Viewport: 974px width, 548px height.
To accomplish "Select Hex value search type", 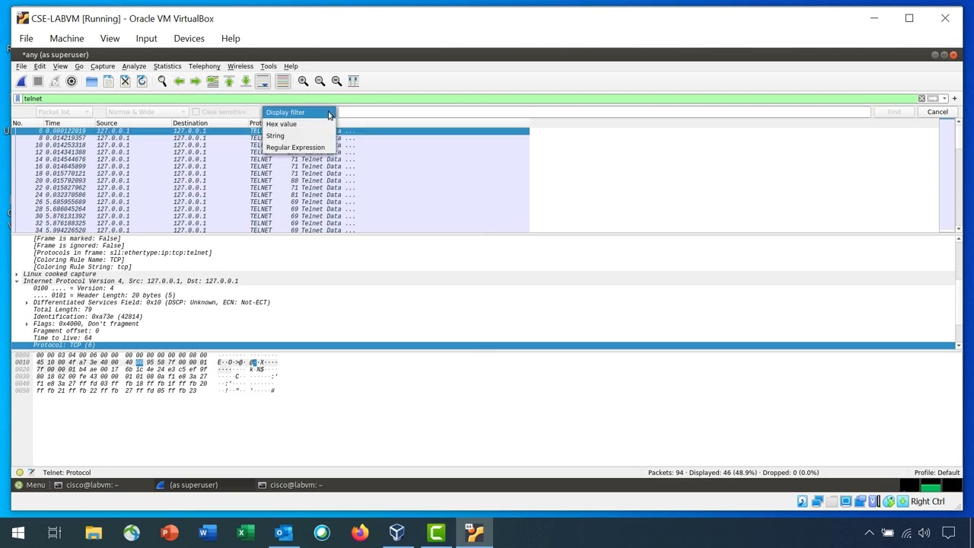I will coord(298,124).
